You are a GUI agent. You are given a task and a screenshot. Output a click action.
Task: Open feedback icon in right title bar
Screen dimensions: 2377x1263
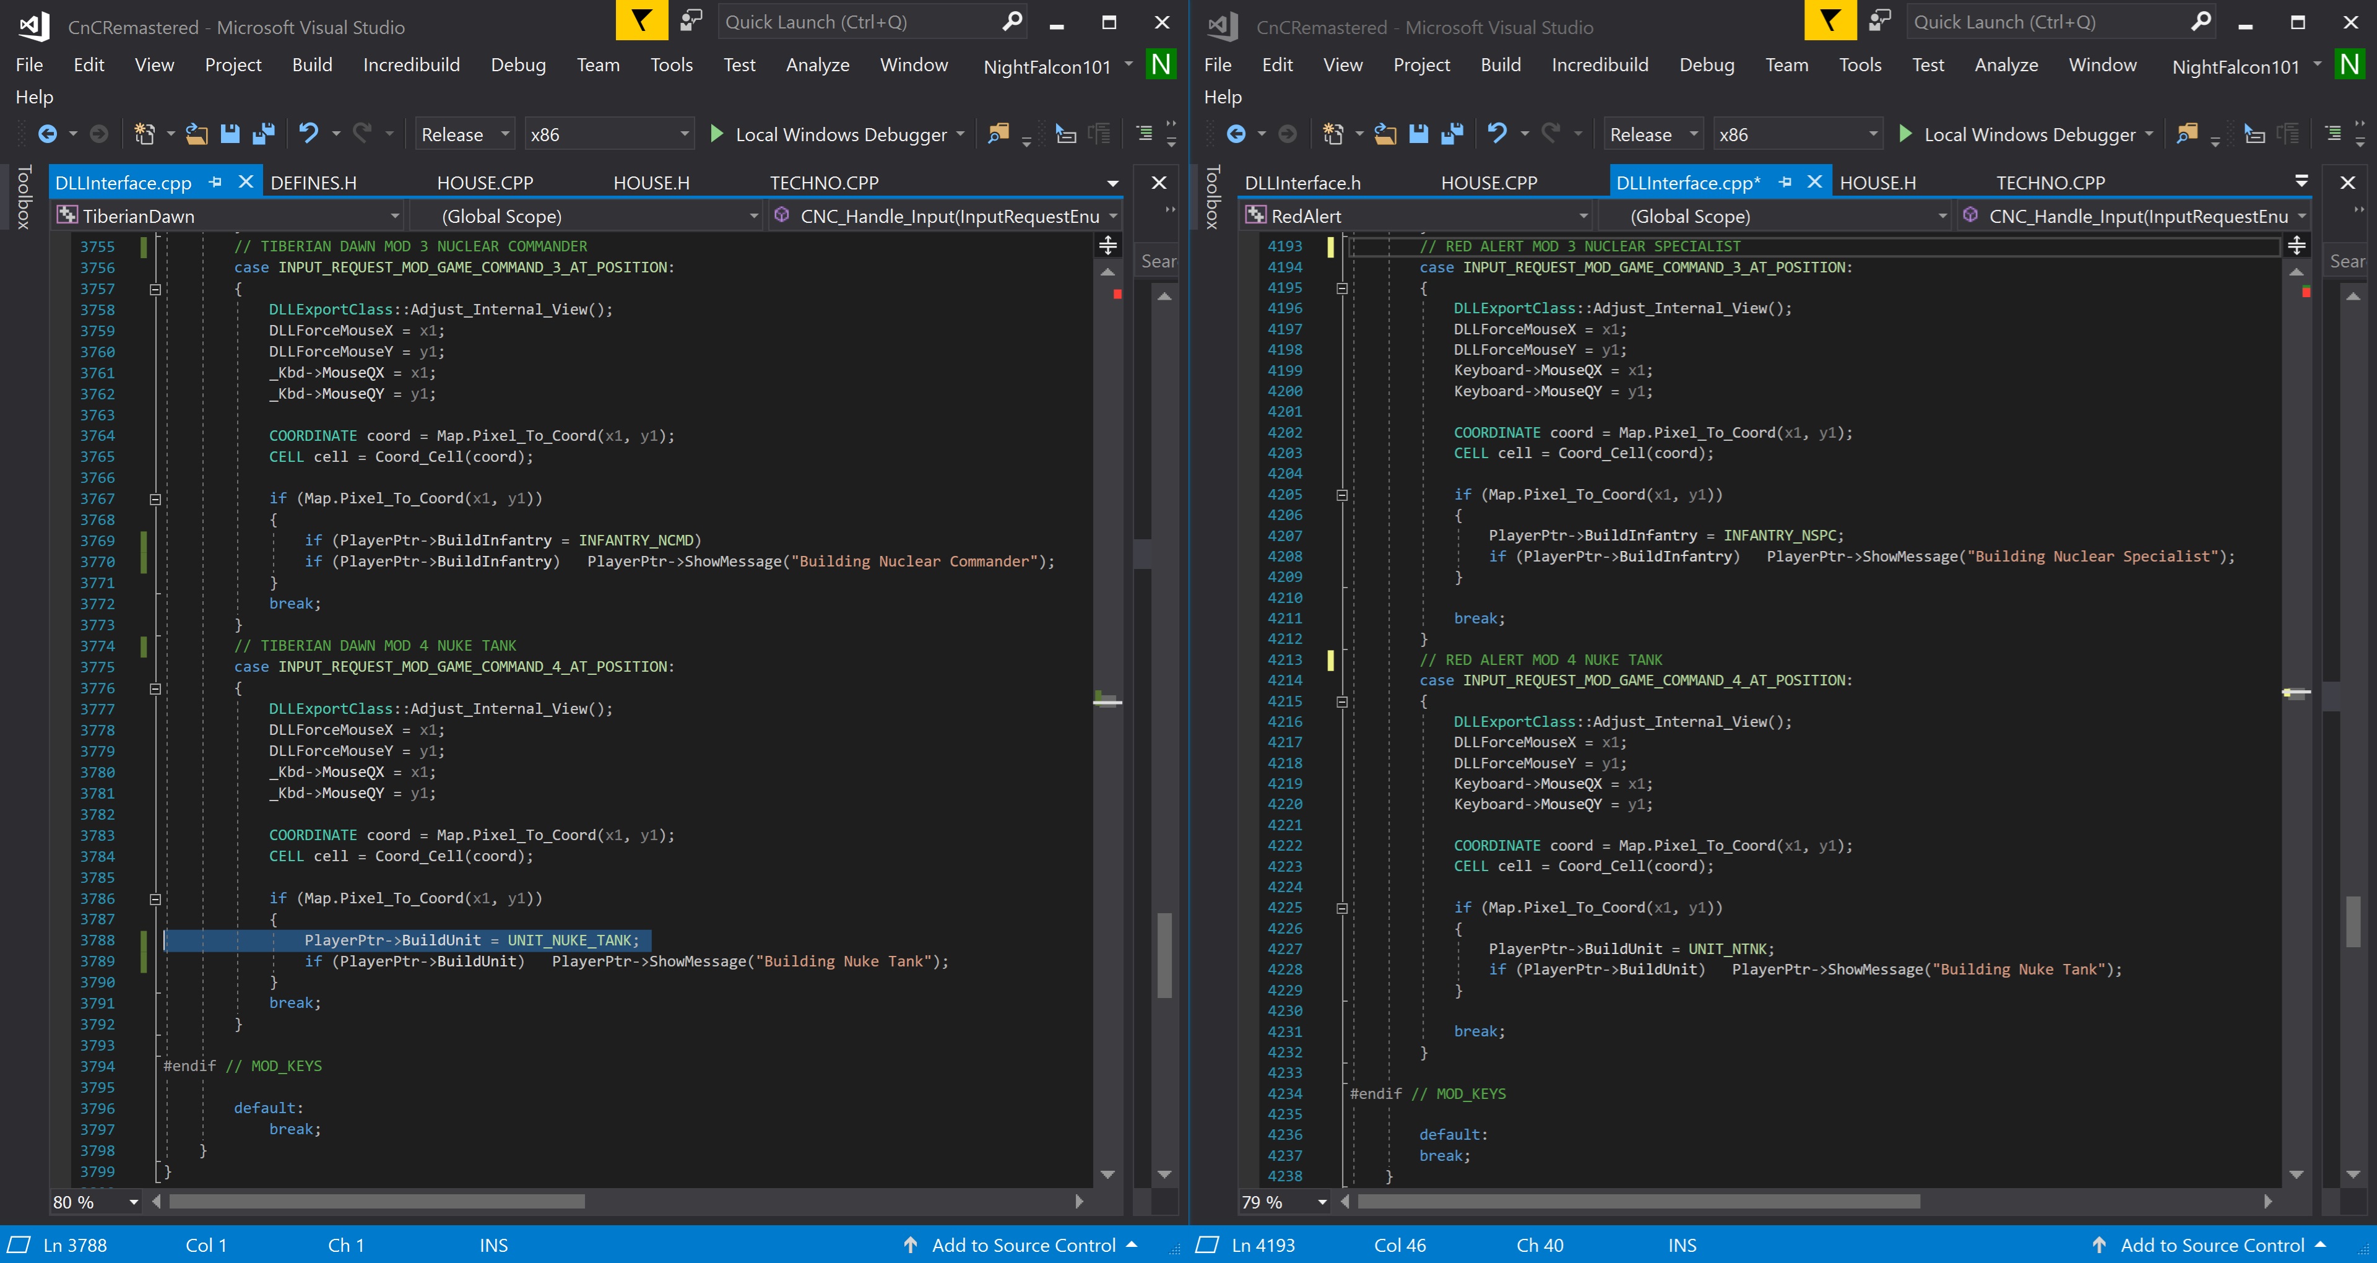(x=1880, y=20)
